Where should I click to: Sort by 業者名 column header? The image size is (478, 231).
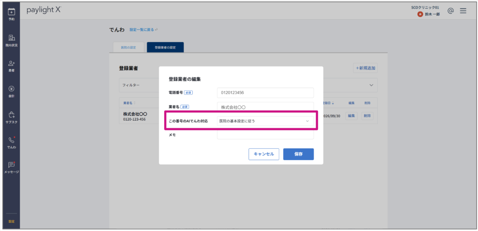click(129, 103)
